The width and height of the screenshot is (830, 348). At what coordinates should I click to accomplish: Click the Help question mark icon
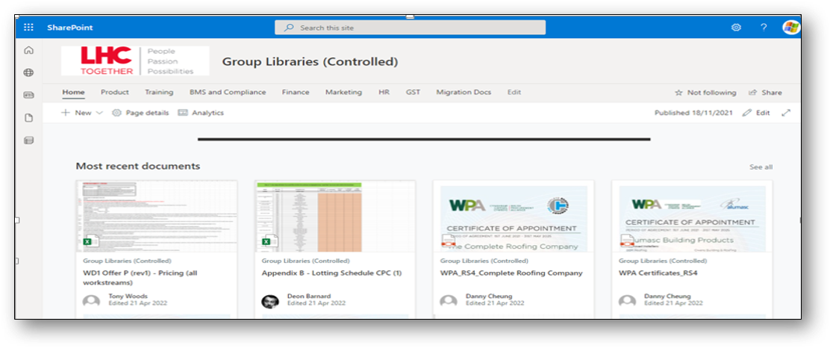coord(764,28)
